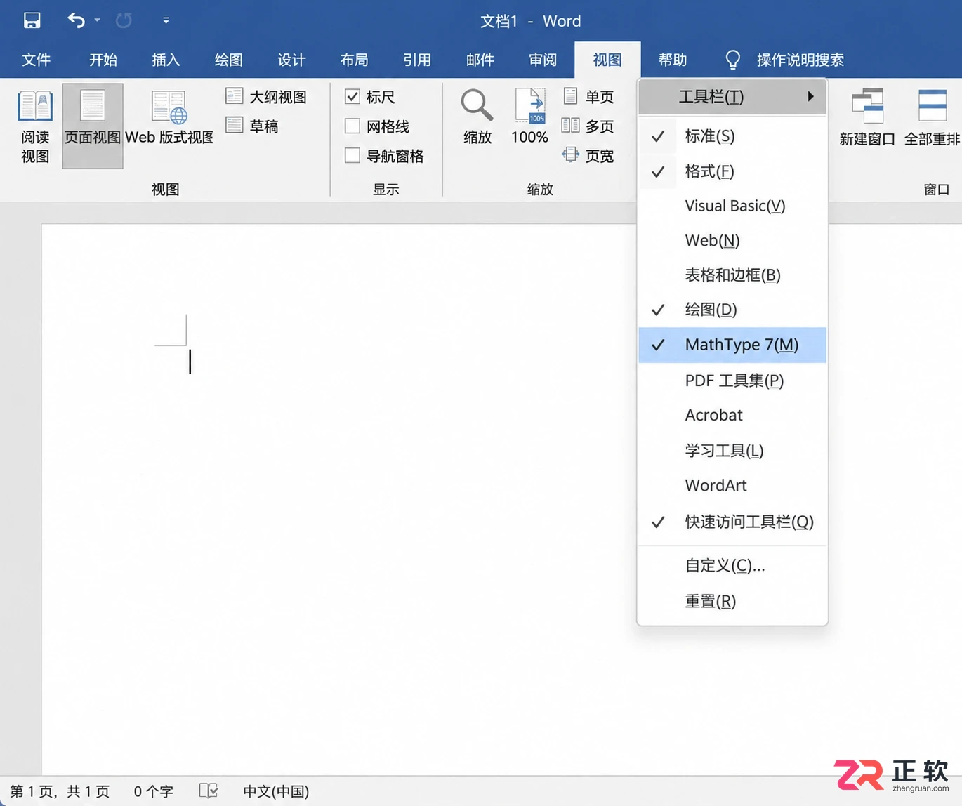Click the Undo arrow icon

point(77,20)
